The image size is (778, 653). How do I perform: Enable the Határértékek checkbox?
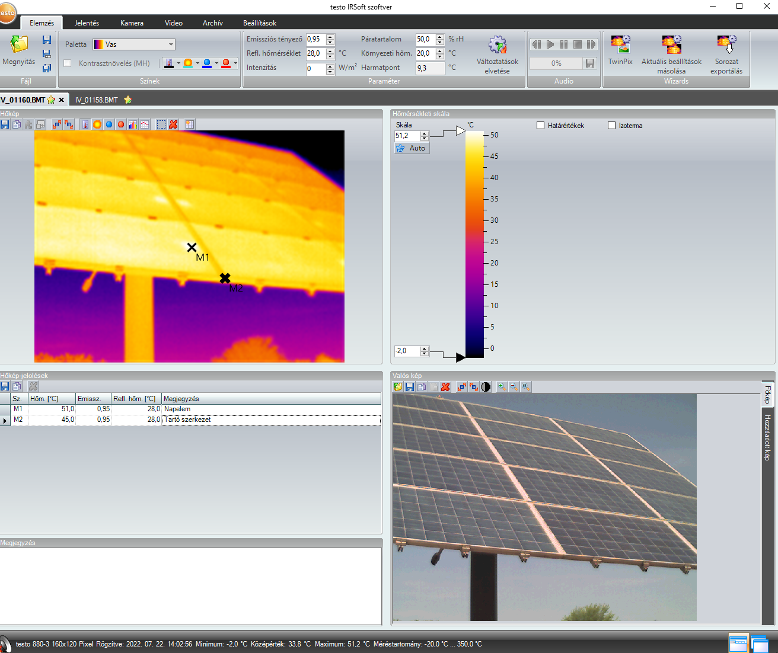(540, 126)
